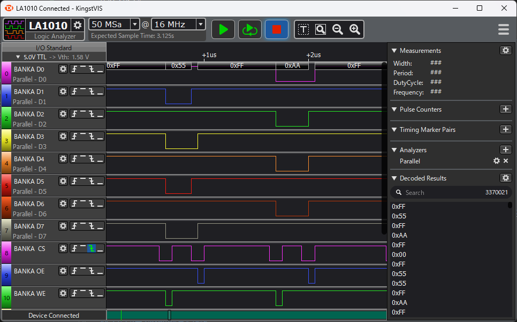Remove the Parallel analyzer
The image size is (517, 322).
point(506,161)
